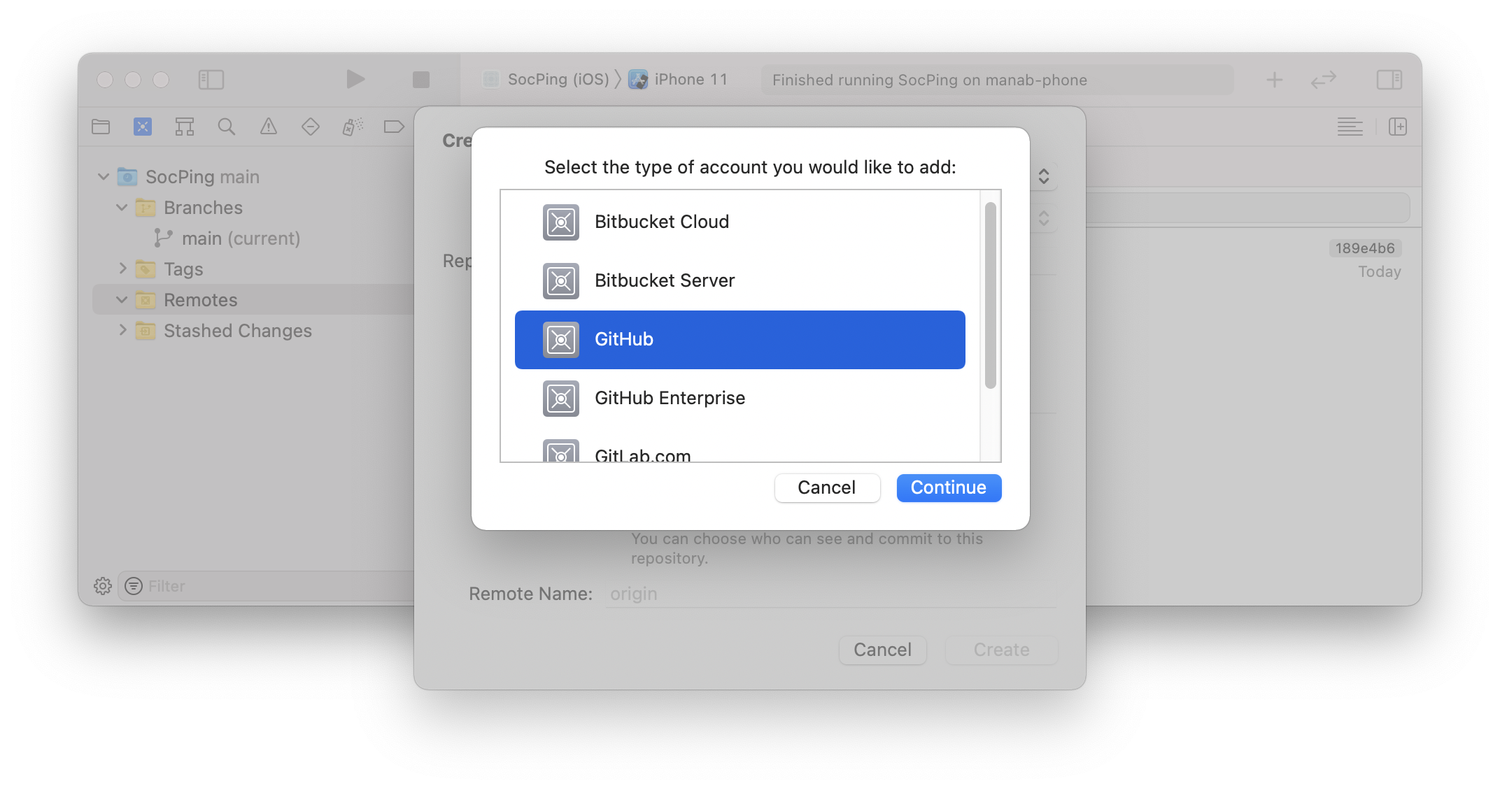Click the Create button in sheet

pyautogui.click(x=1002, y=650)
